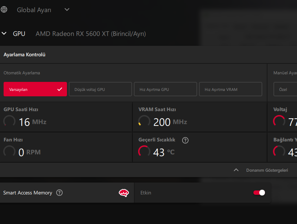Open help for Geçerli Sıcaklık
Screen dimensions: 297x224
pos(185,140)
